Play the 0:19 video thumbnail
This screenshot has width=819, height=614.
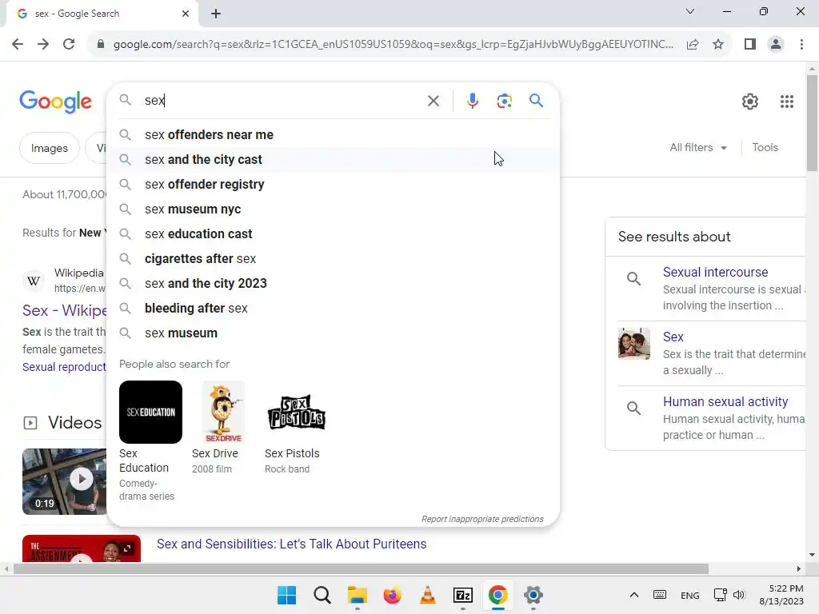point(64,481)
